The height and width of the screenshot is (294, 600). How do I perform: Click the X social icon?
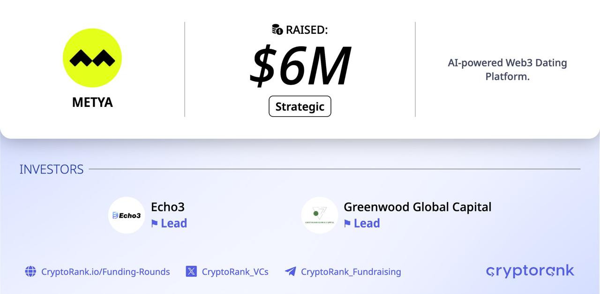click(191, 271)
